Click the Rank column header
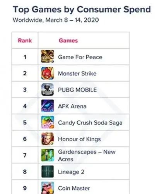159x194 pixels. [x=25, y=41]
